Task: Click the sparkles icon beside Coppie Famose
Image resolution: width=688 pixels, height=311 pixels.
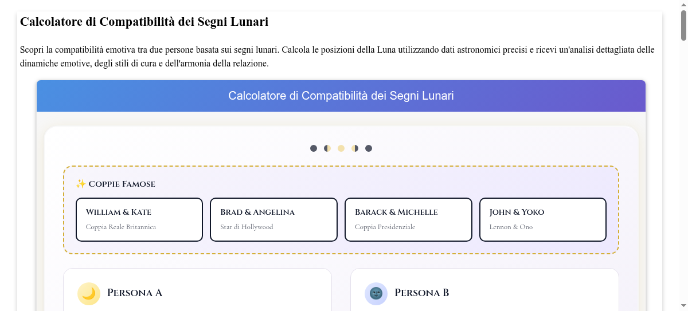Action: [81, 184]
